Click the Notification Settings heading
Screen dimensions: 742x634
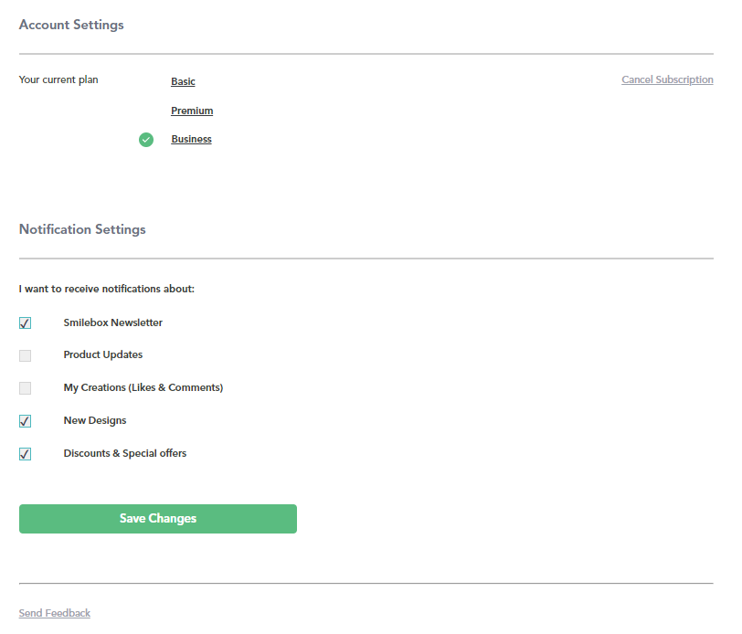[x=82, y=229]
